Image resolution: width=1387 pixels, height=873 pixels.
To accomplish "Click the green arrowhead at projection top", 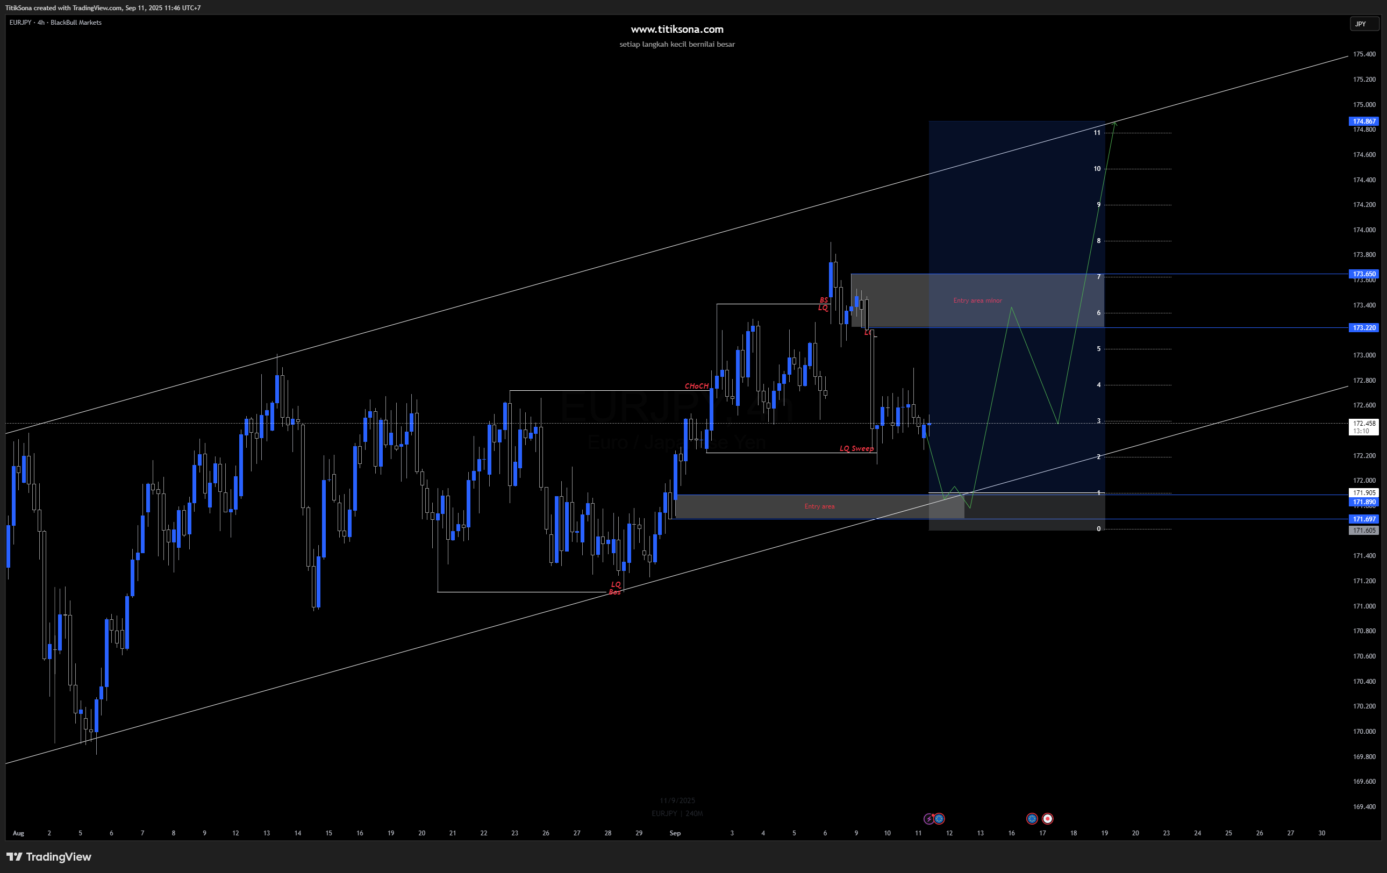I will click(x=1116, y=123).
